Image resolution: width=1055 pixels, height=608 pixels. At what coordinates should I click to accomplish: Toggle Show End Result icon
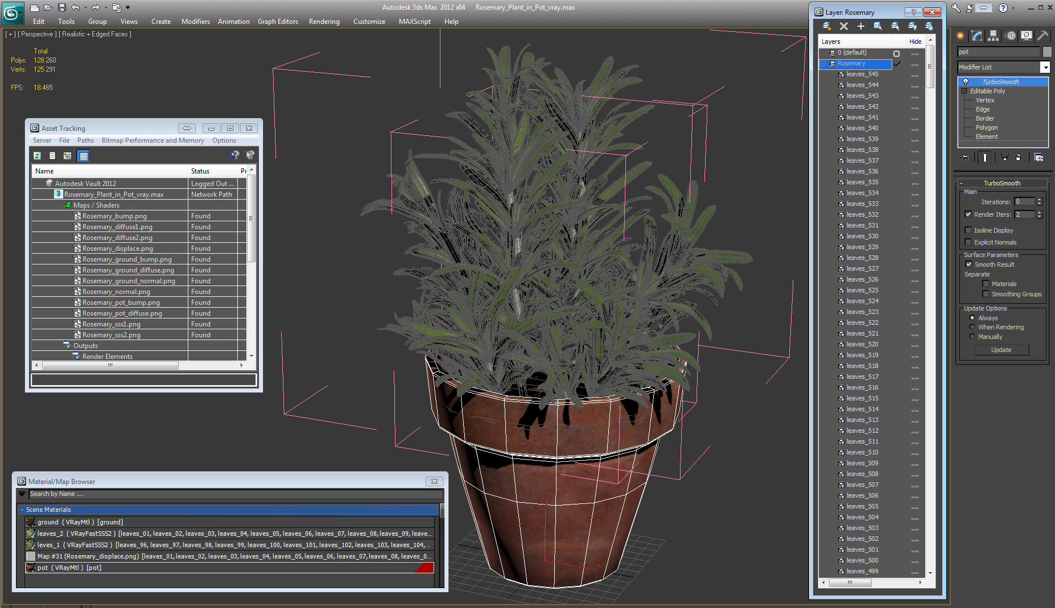coord(984,158)
